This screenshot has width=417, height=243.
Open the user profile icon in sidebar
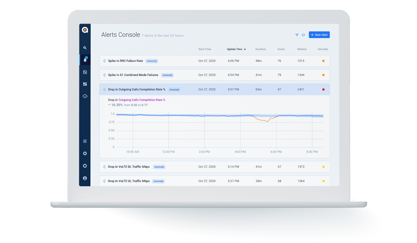[x=85, y=178]
